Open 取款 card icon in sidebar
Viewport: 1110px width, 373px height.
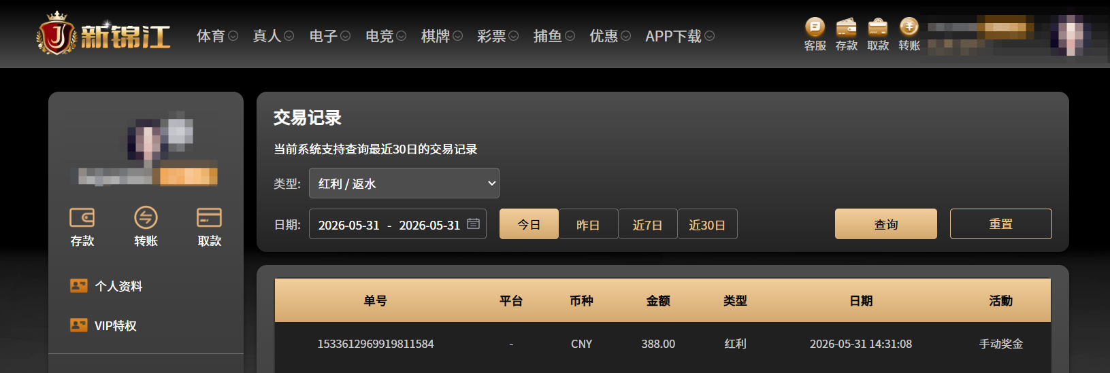pyautogui.click(x=209, y=217)
